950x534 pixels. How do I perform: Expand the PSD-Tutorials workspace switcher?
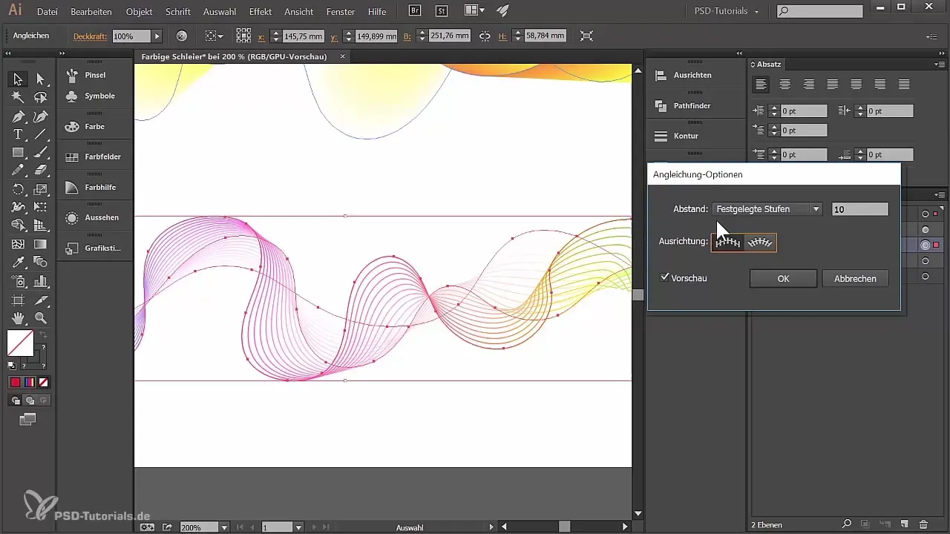[x=726, y=12]
